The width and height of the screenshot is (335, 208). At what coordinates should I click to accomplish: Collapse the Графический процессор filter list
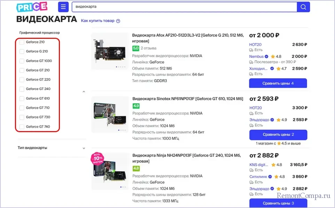point(84,92)
